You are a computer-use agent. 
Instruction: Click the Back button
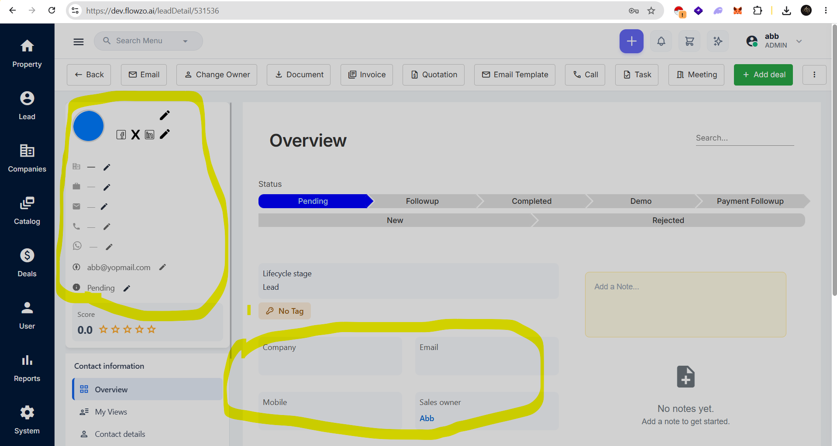point(89,75)
